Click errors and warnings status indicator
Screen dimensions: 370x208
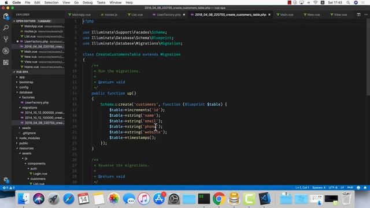click(x=9, y=188)
